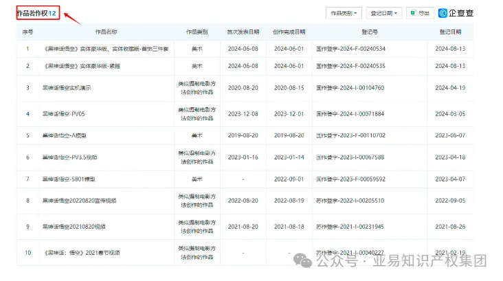The height and width of the screenshot is (281, 503).
Task: Select work category cell of 黑神话悟空-PV05 row
Action: click(x=197, y=114)
